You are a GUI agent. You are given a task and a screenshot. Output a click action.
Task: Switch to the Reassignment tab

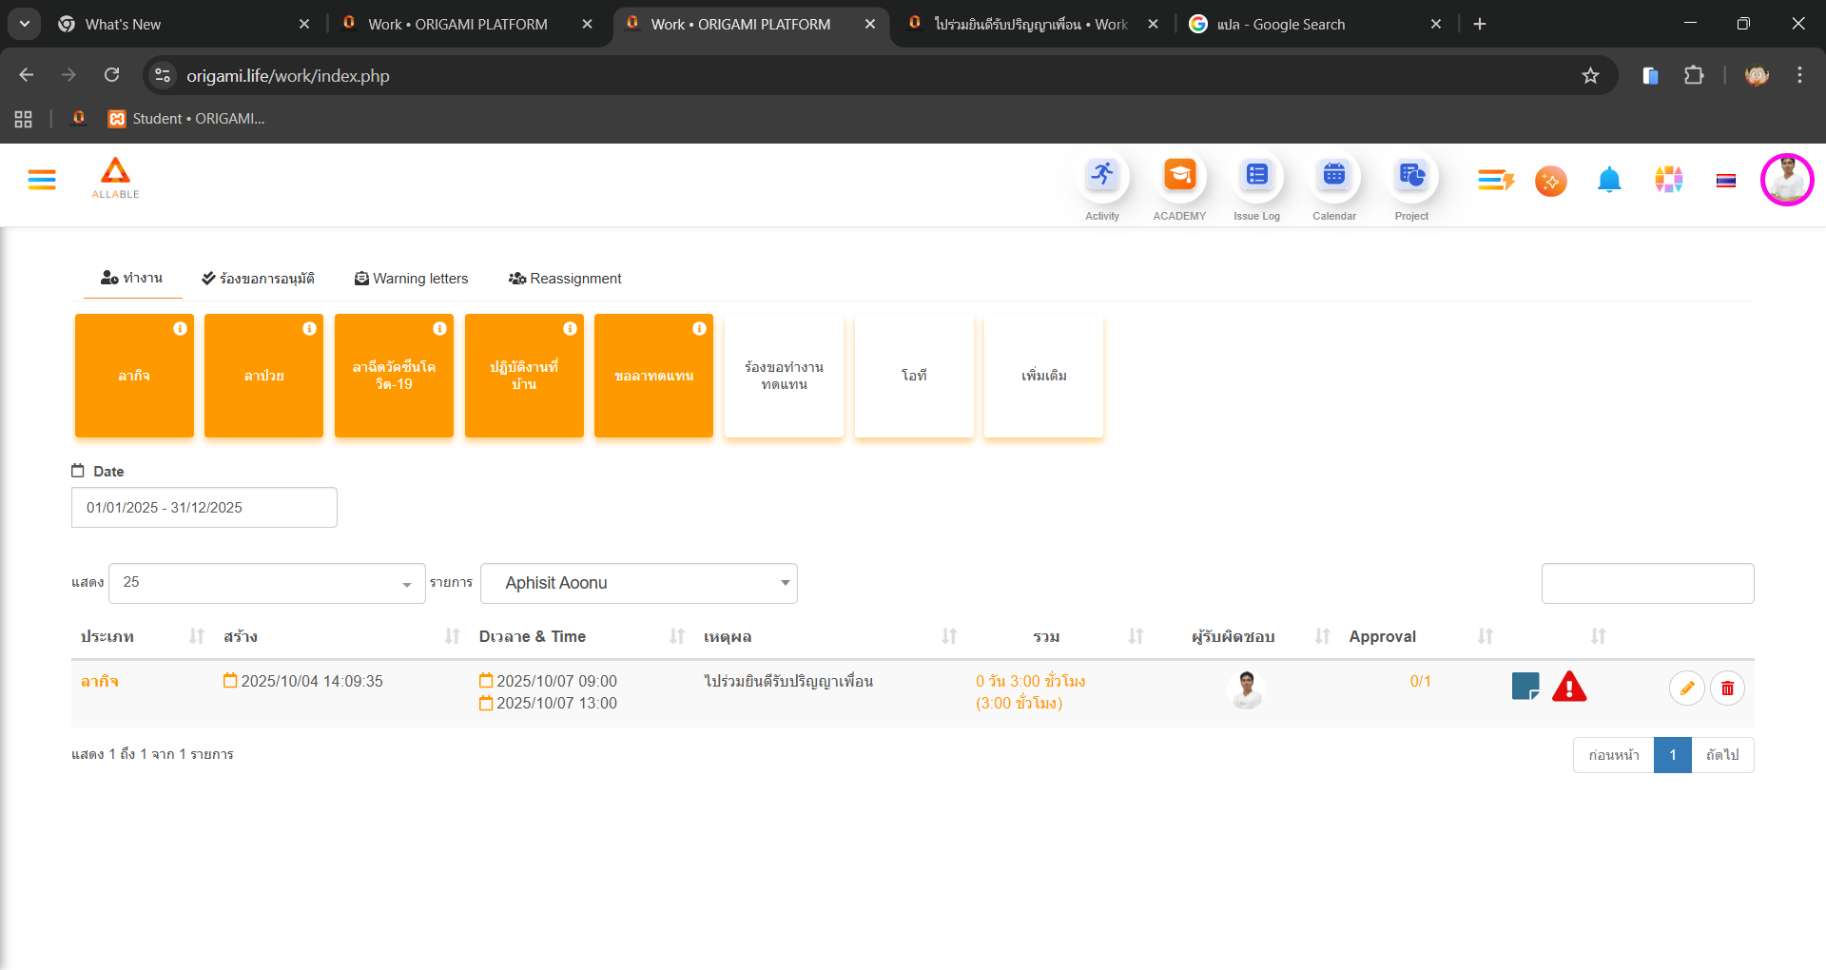coord(565,279)
